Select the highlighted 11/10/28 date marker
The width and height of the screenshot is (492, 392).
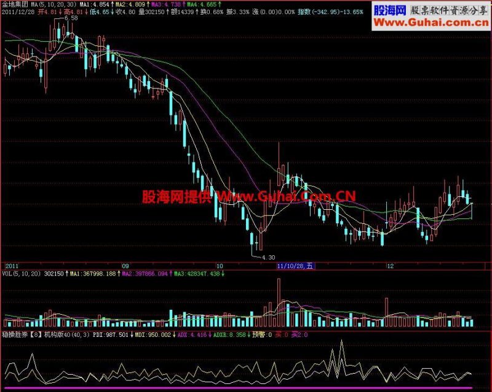(x=295, y=266)
